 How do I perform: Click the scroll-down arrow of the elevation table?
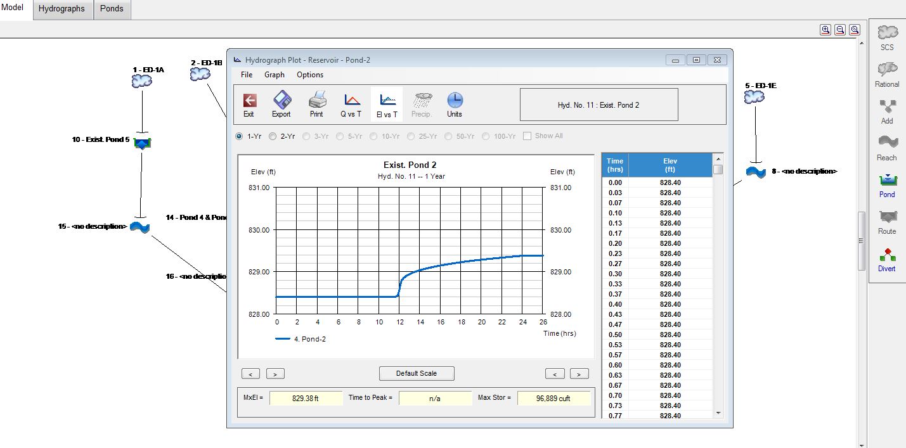click(718, 413)
